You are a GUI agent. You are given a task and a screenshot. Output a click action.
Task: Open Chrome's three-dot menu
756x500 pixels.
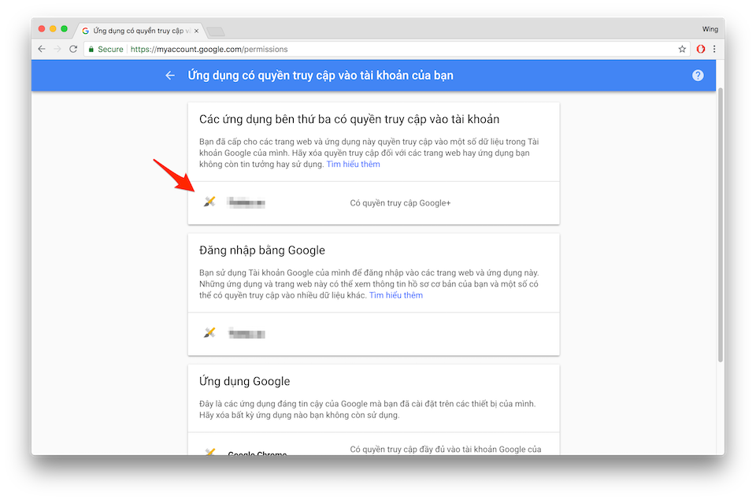click(x=714, y=49)
